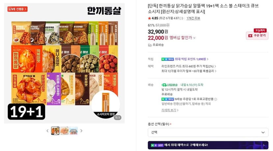
Task: Click the N 내일배송 delivery badge
Action: coord(169,85)
